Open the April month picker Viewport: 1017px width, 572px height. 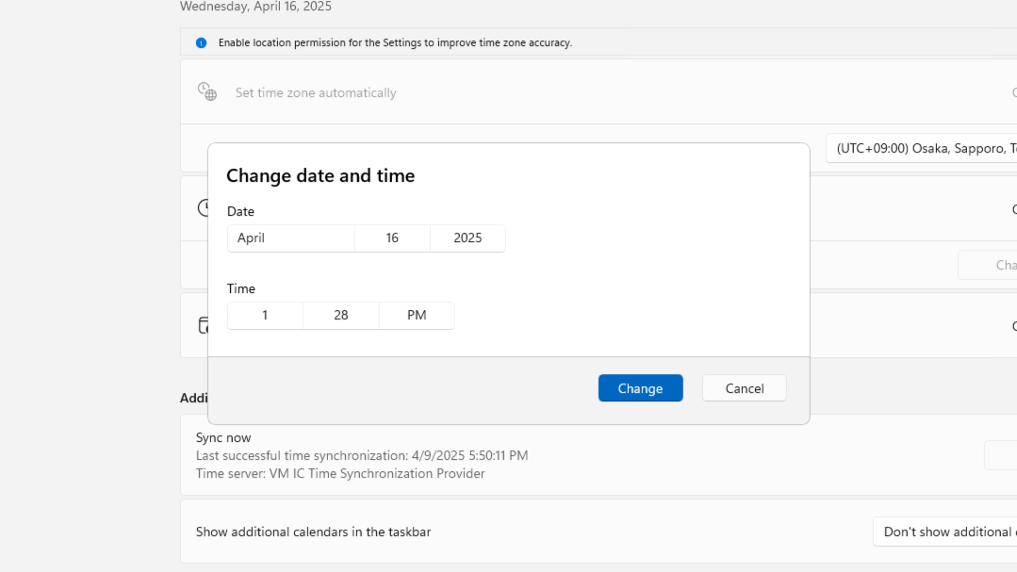[x=290, y=238]
